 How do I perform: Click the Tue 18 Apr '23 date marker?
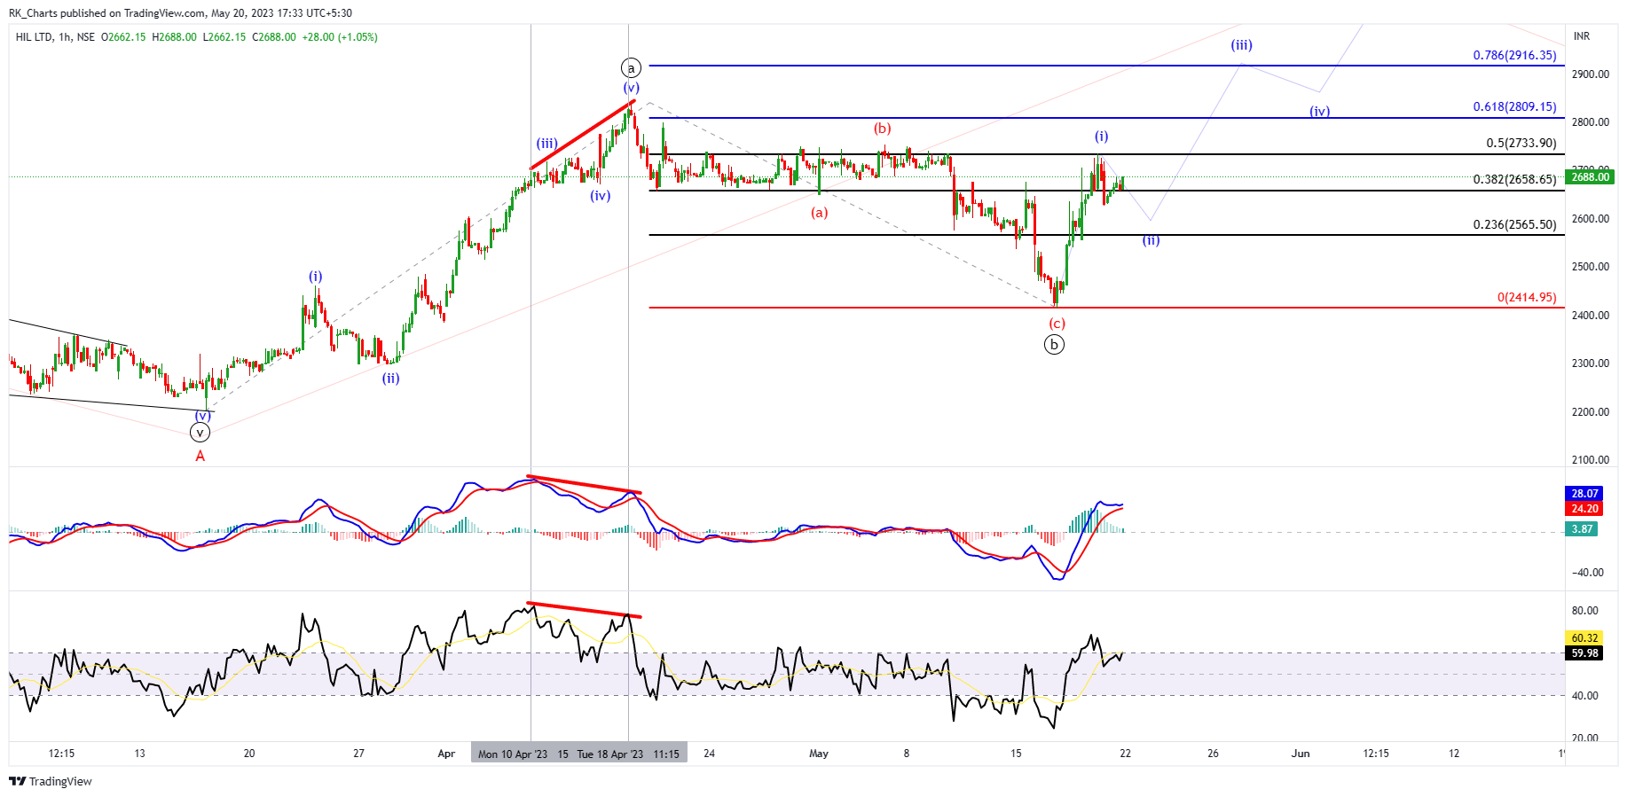click(609, 754)
